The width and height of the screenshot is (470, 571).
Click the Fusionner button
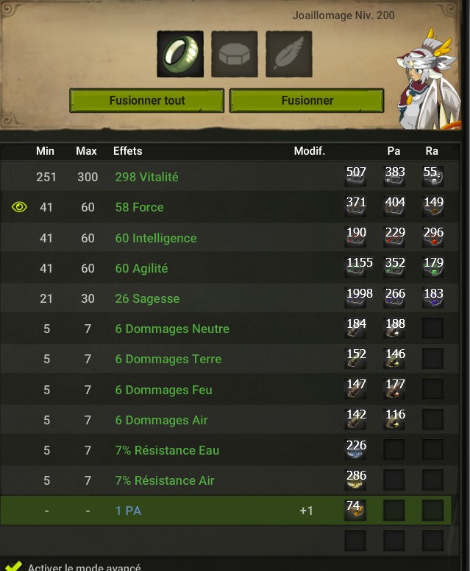307,100
